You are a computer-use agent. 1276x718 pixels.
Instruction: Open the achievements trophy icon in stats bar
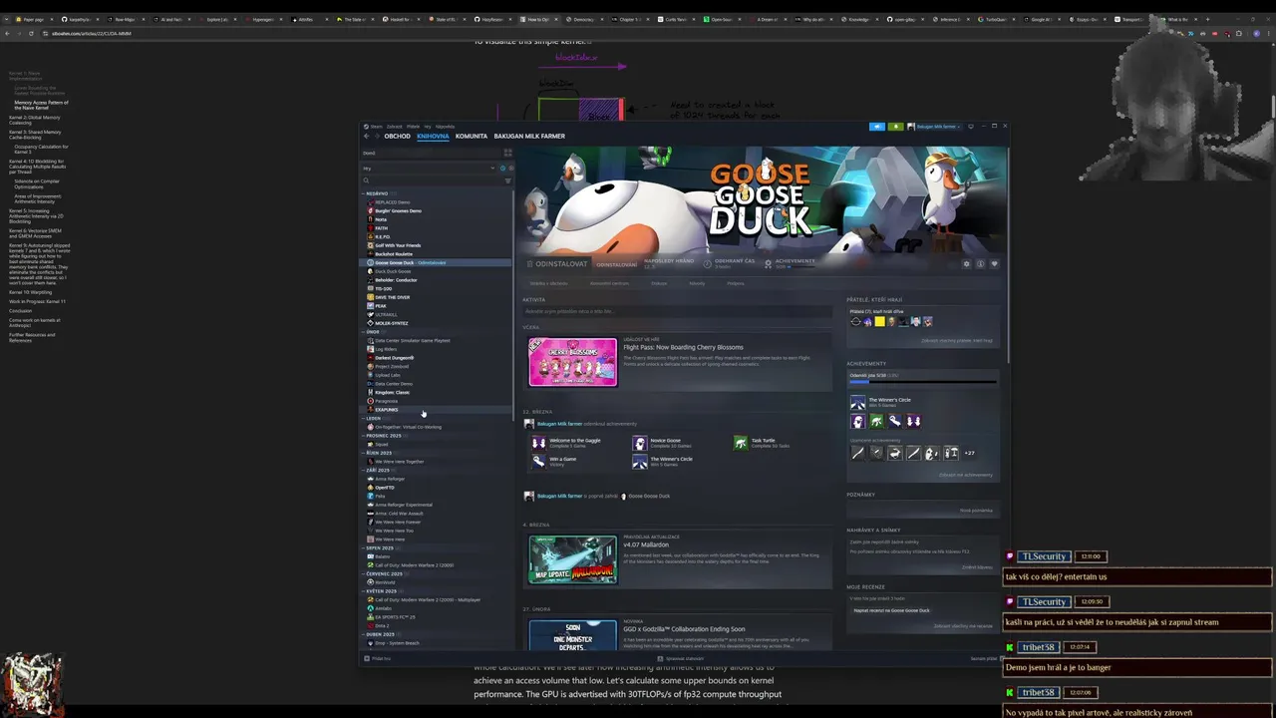768,264
